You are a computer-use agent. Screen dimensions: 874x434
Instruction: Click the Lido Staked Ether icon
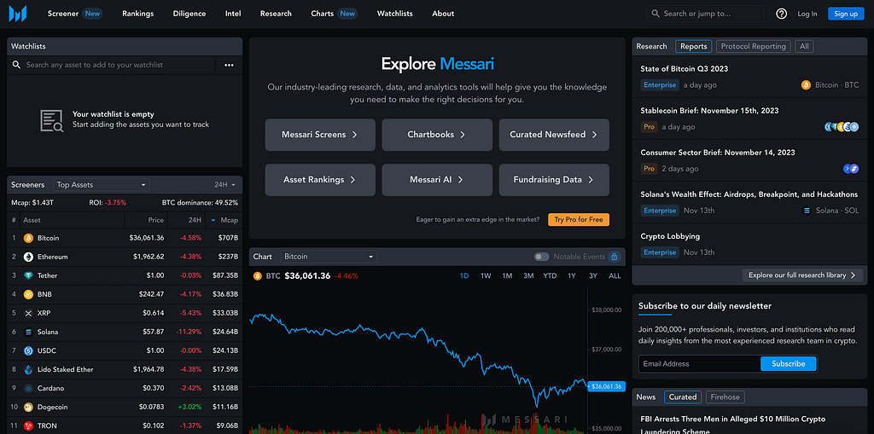28,369
